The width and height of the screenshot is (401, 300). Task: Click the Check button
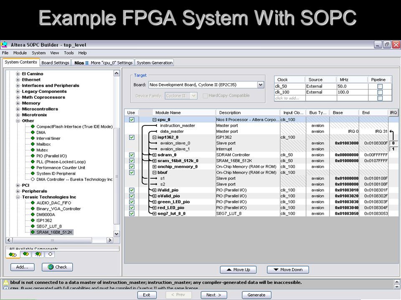pyautogui.click(x=57, y=267)
